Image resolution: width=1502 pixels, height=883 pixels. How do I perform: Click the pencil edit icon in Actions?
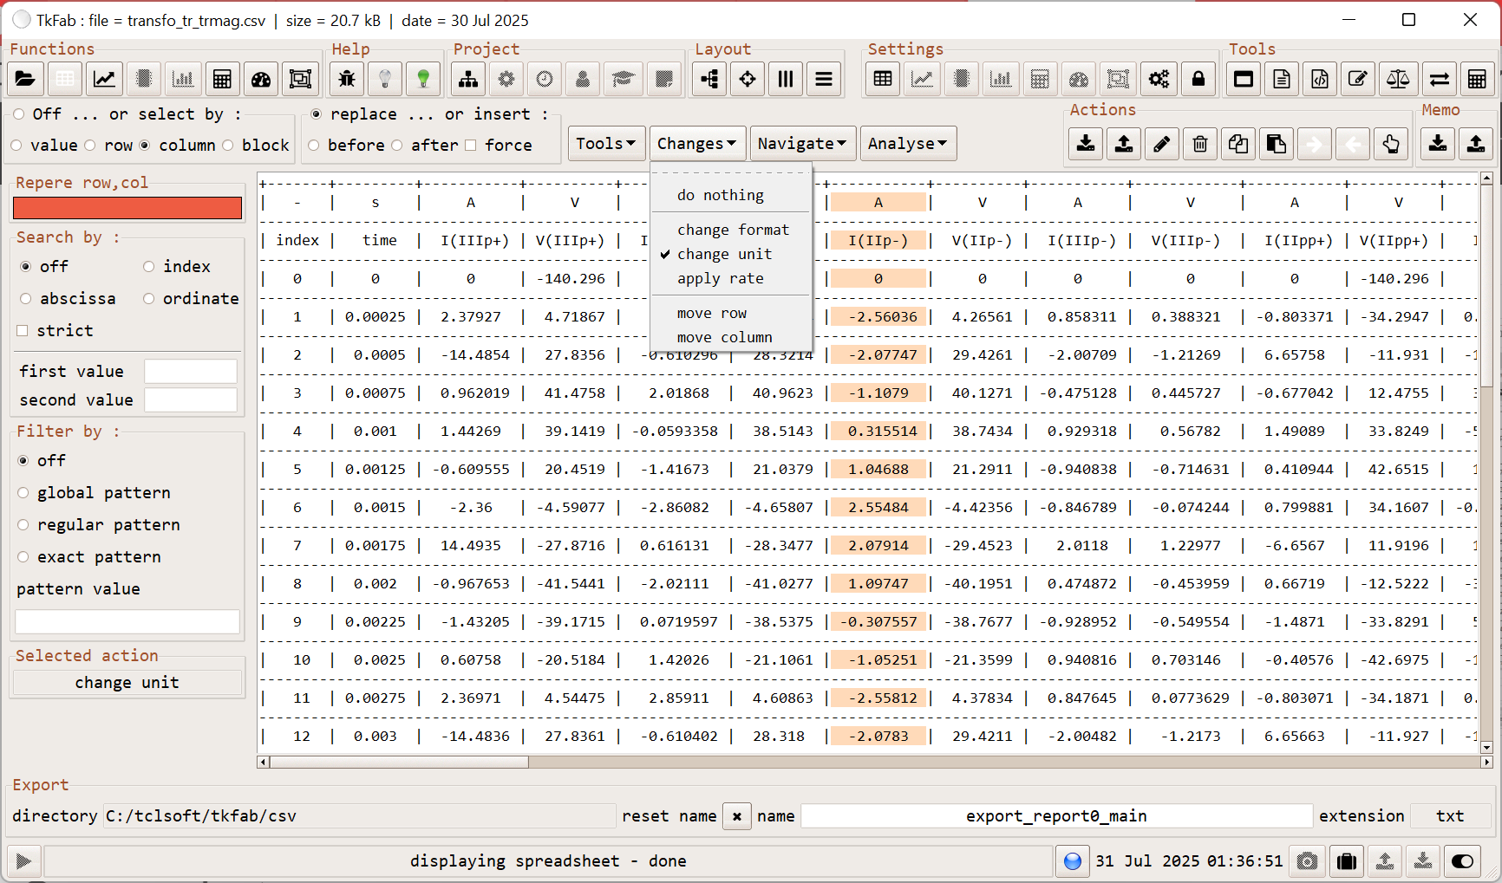[x=1161, y=144]
